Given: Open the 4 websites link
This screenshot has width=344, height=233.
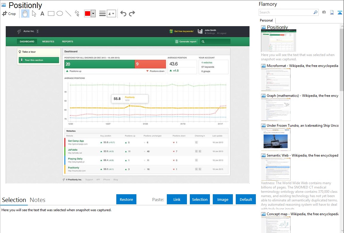Looking at the screenshot, I should tap(207, 63).
